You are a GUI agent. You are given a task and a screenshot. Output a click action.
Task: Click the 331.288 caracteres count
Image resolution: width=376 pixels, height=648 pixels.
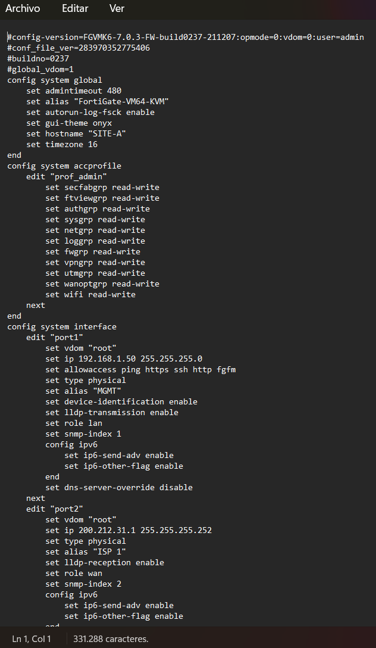click(111, 639)
